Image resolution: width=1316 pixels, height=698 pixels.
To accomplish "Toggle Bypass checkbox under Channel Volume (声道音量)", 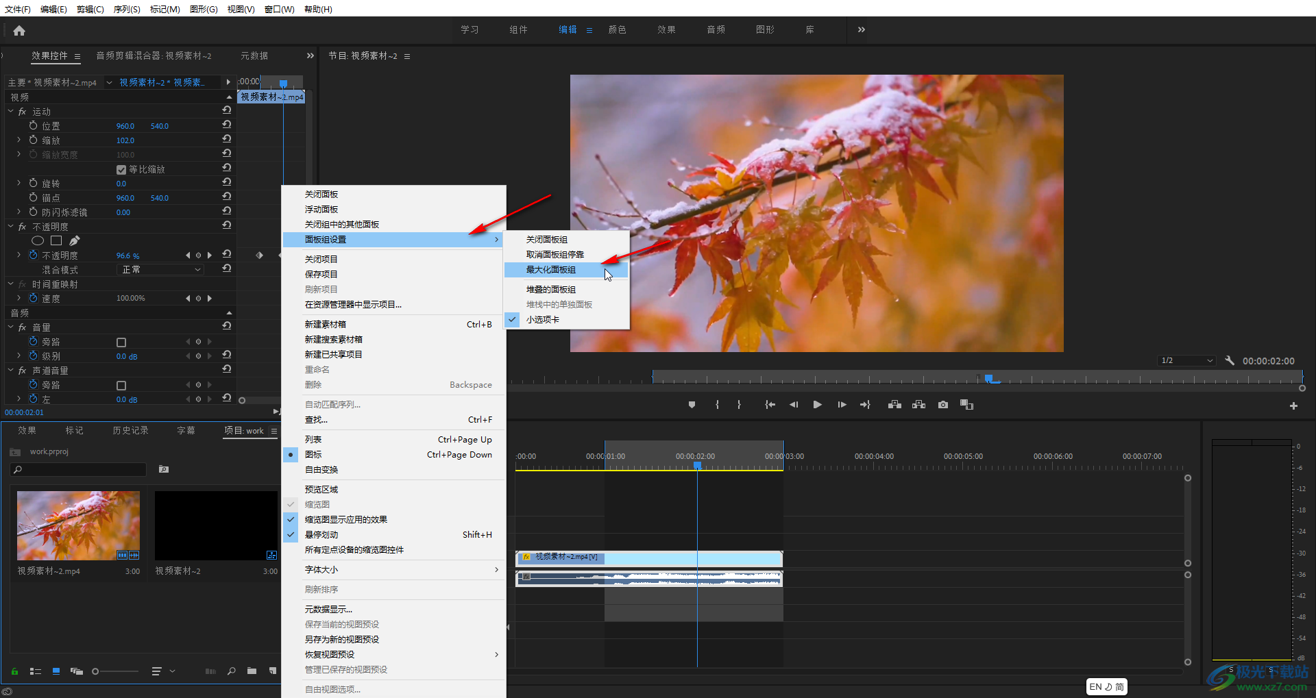I will [121, 386].
